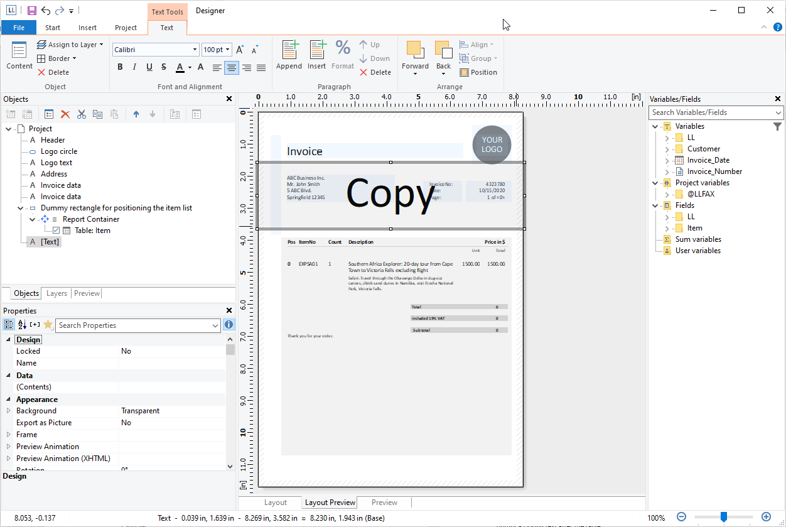The image size is (786, 527).
Task: Enable center text alignment
Action: pos(232,67)
